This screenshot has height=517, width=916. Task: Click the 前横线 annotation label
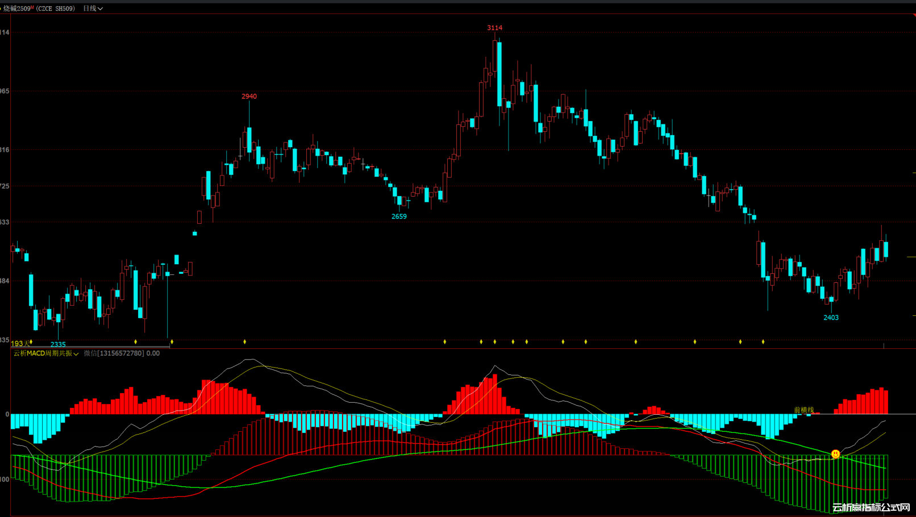tap(804, 410)
